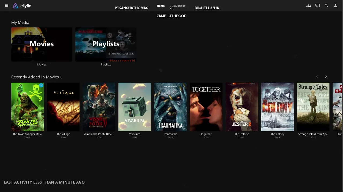Open Strange Tales From Appalachia poster
Viewport: 343px width, 192px height.
(x=313, y=107)
